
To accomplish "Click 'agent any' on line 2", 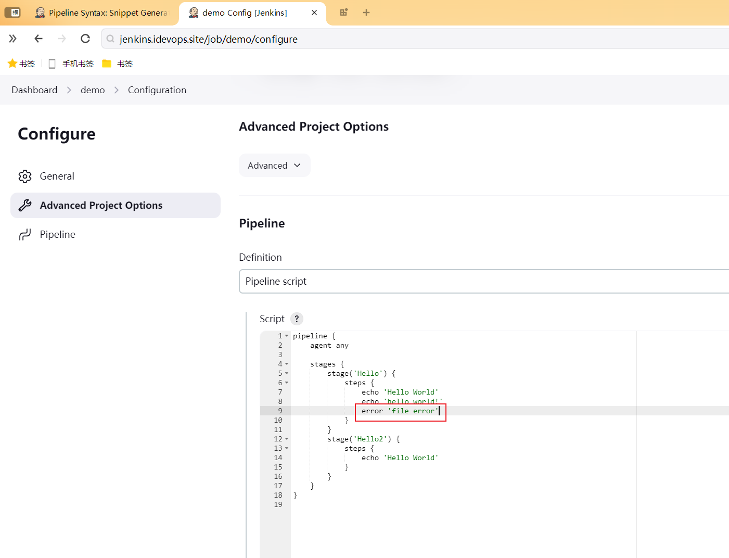I will pyautogui.click(x=329, y=345).
